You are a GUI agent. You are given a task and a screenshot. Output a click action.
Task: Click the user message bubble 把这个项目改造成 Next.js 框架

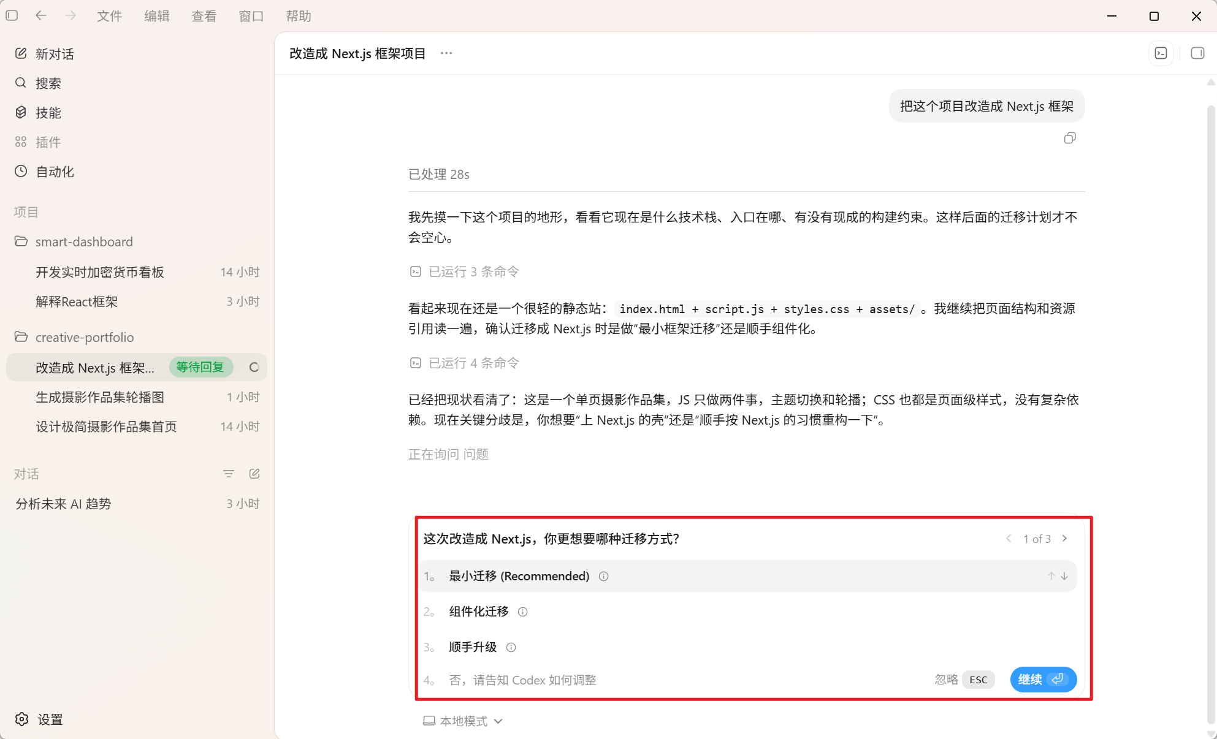click(x=986, y=106)
